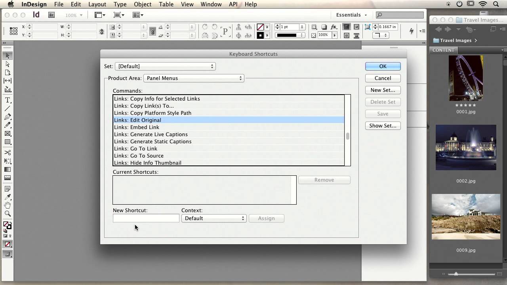The image size is (507, 285).
Task: Select the Note tool
Action: [8, 189]
